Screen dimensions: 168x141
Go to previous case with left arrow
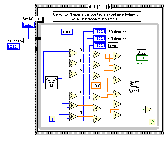click(x=89, y=7)
